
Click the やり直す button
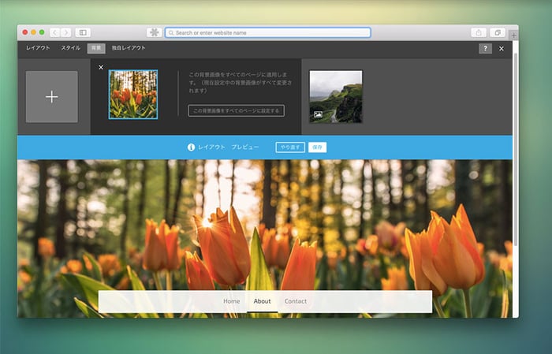pyautogui.click(x=290, y=147)
